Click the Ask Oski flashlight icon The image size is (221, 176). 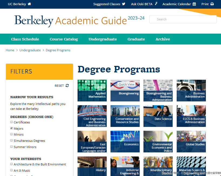156,4
